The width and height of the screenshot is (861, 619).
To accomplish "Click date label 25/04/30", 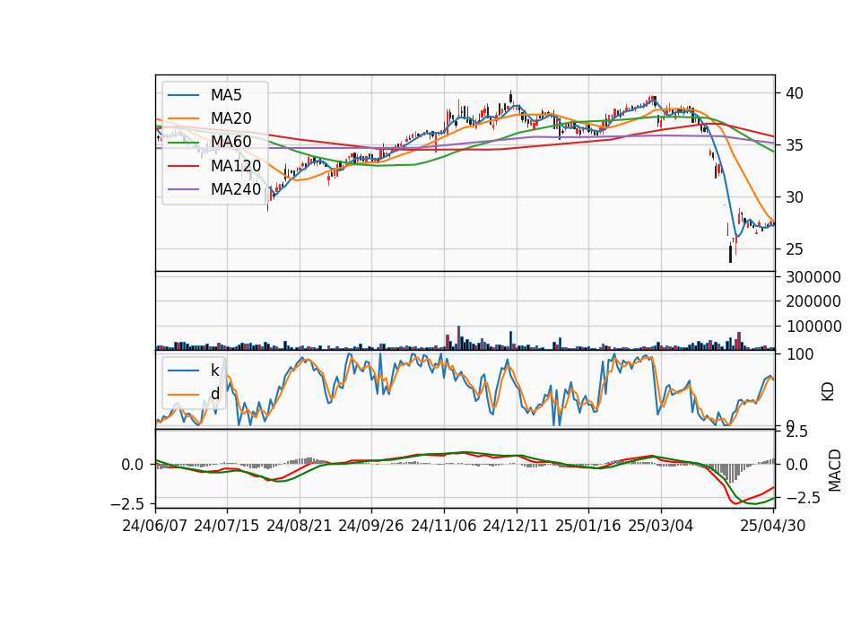I will [x=773, y=526].
